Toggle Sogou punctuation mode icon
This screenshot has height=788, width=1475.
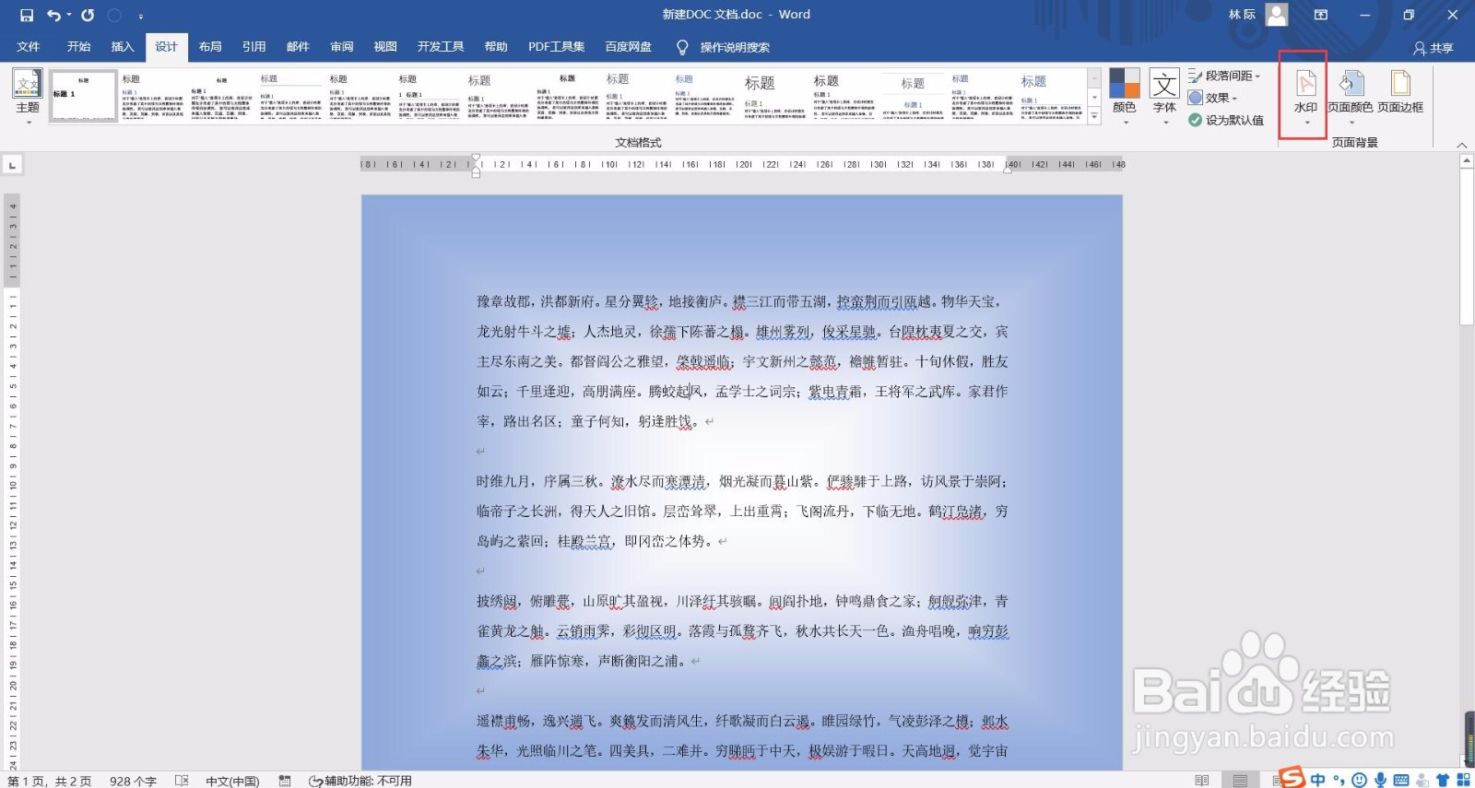[1339, 780]
